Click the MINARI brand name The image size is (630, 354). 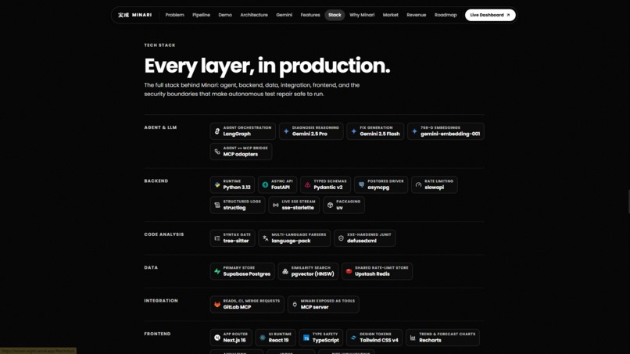point(141,15)
